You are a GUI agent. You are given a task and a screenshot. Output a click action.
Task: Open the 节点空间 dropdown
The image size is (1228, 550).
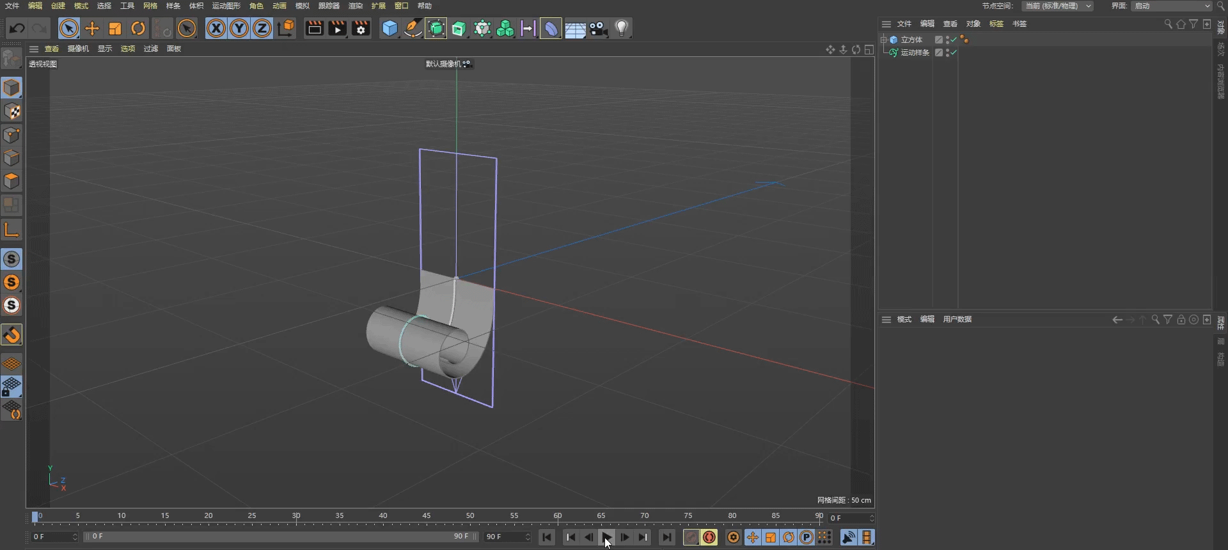(1057, 6)
